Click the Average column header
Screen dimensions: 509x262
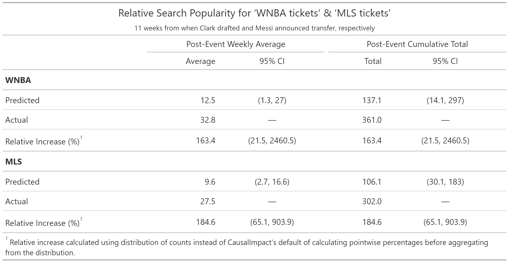click(x=200, y=61)
